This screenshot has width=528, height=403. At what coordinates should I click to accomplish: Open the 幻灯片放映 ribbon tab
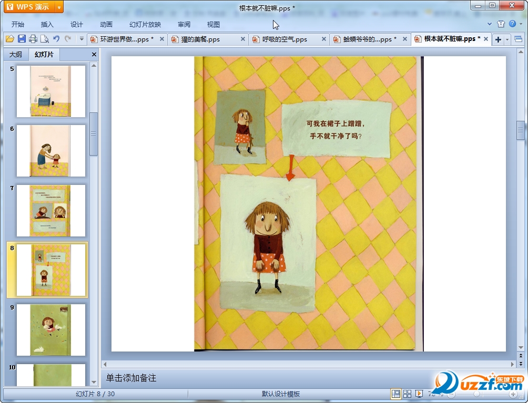click(145, 25)
